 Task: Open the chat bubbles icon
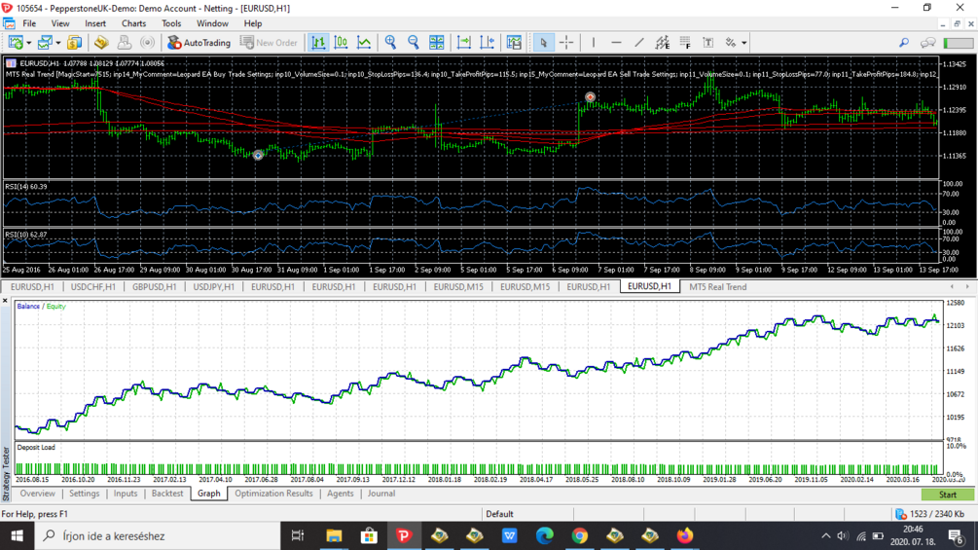point(927,43)
